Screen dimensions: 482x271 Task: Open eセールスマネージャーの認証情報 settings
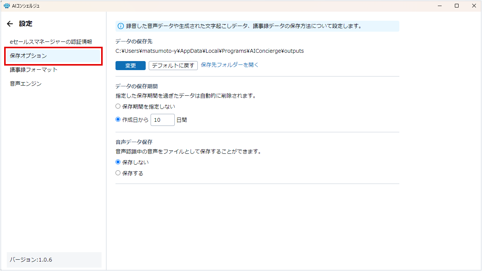point(51,42)
